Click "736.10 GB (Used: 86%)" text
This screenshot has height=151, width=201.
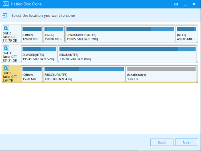75,59
